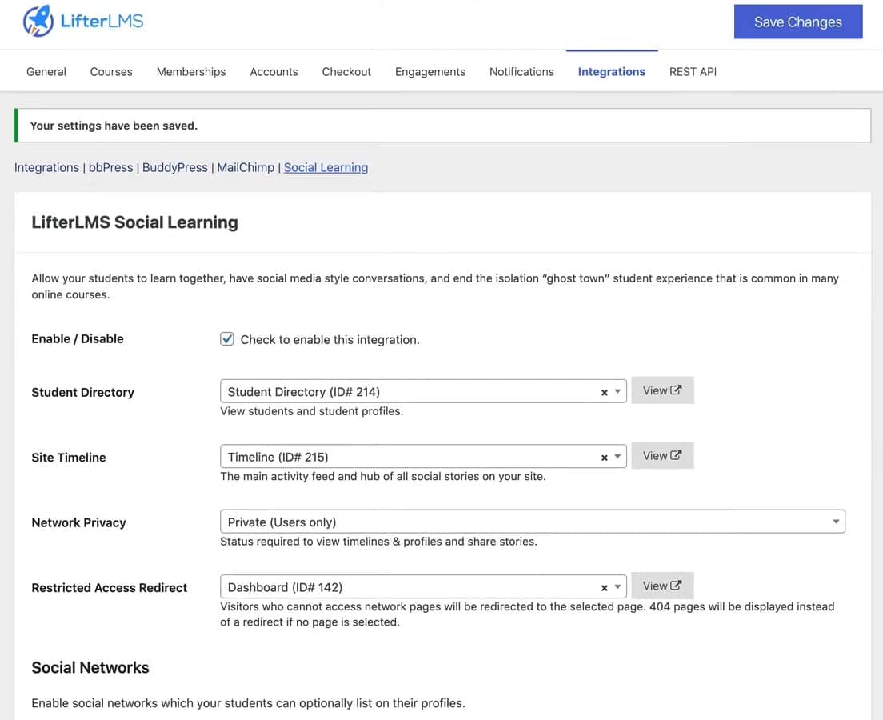Viewport: 883px width, 720px height.
Task: Clear the Restricted Access Redirect selection x icon
Action: point(605,587)
